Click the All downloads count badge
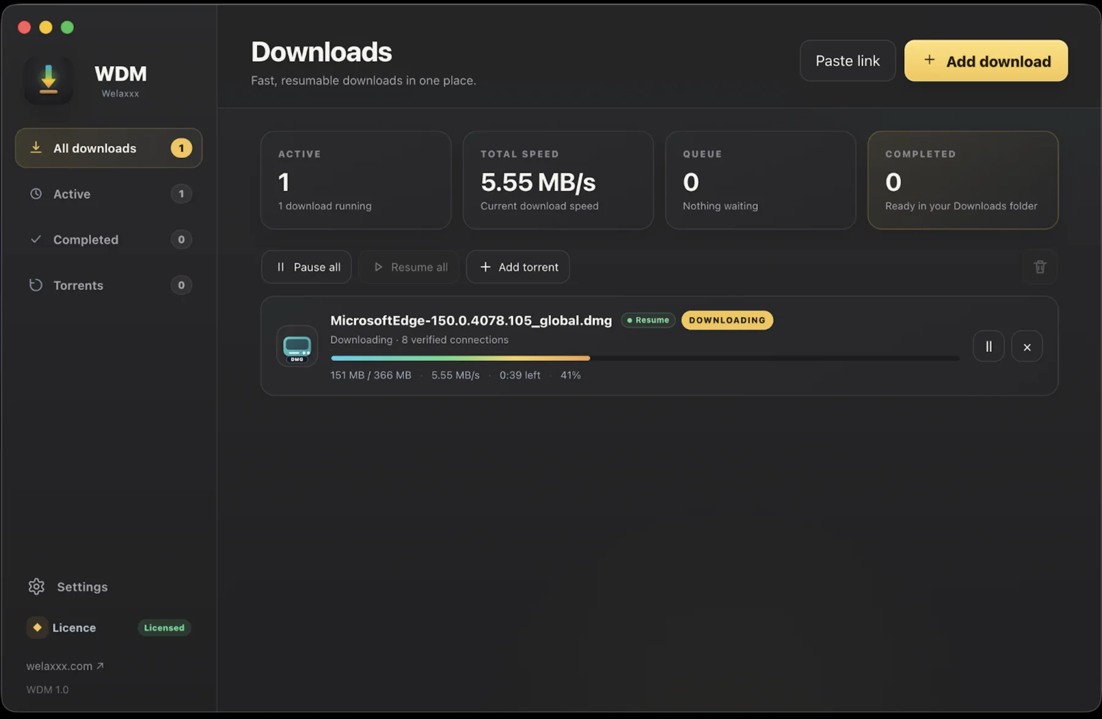 click(181, 148)
